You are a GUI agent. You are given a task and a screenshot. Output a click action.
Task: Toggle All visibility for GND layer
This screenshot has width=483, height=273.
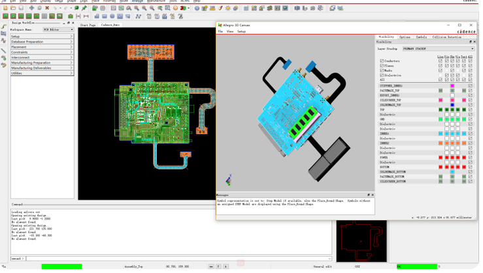coord(470,119)
